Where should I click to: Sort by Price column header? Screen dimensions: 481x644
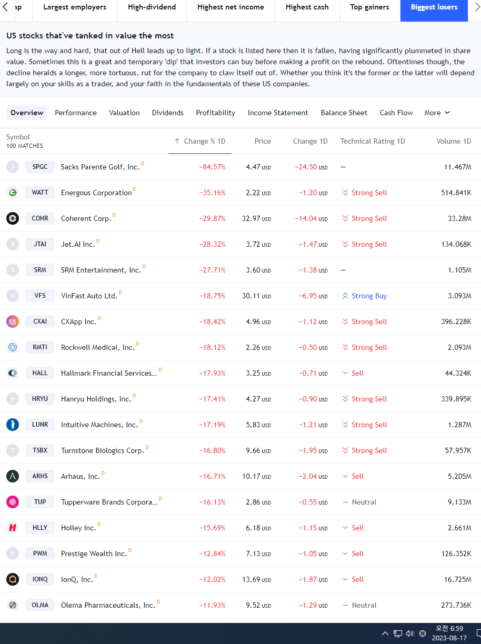click(x=263, y=141)
